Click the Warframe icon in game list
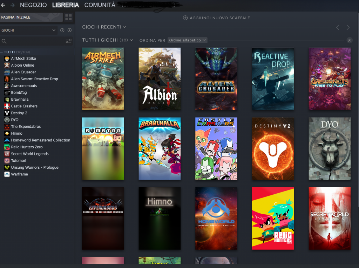The width and height of the screenshot is (359, 268). point(7,174)
